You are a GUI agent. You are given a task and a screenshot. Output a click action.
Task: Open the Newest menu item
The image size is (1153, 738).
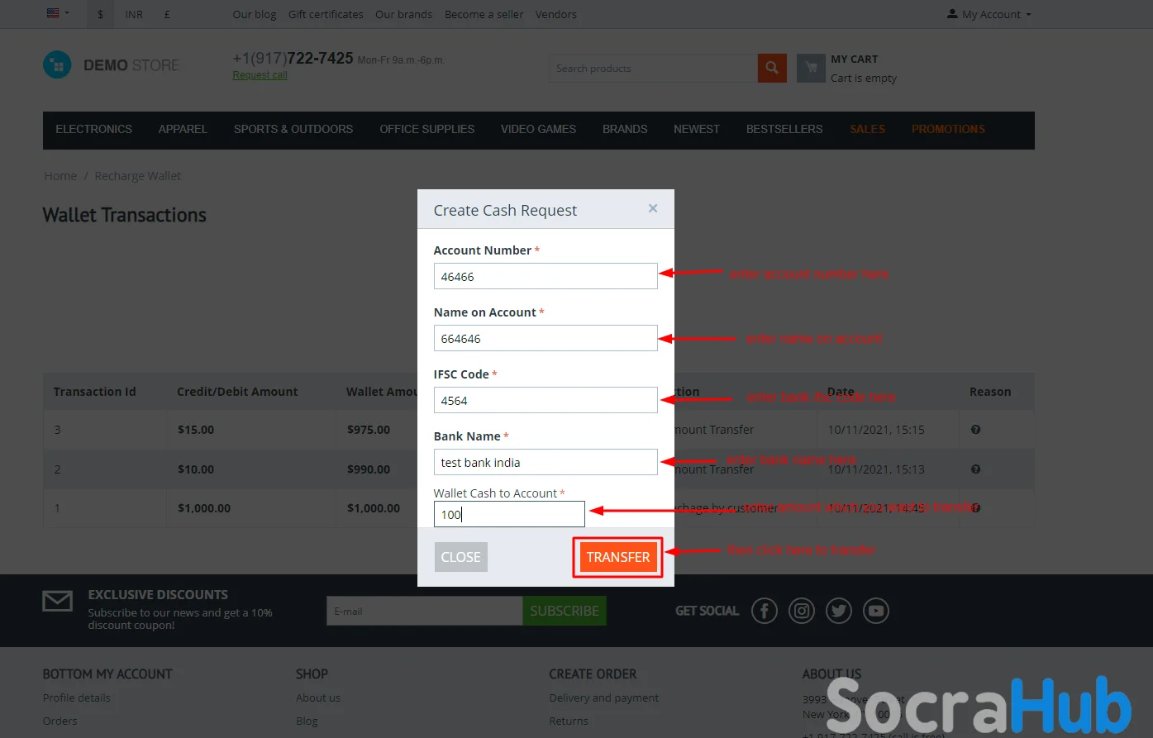point(696,130)
